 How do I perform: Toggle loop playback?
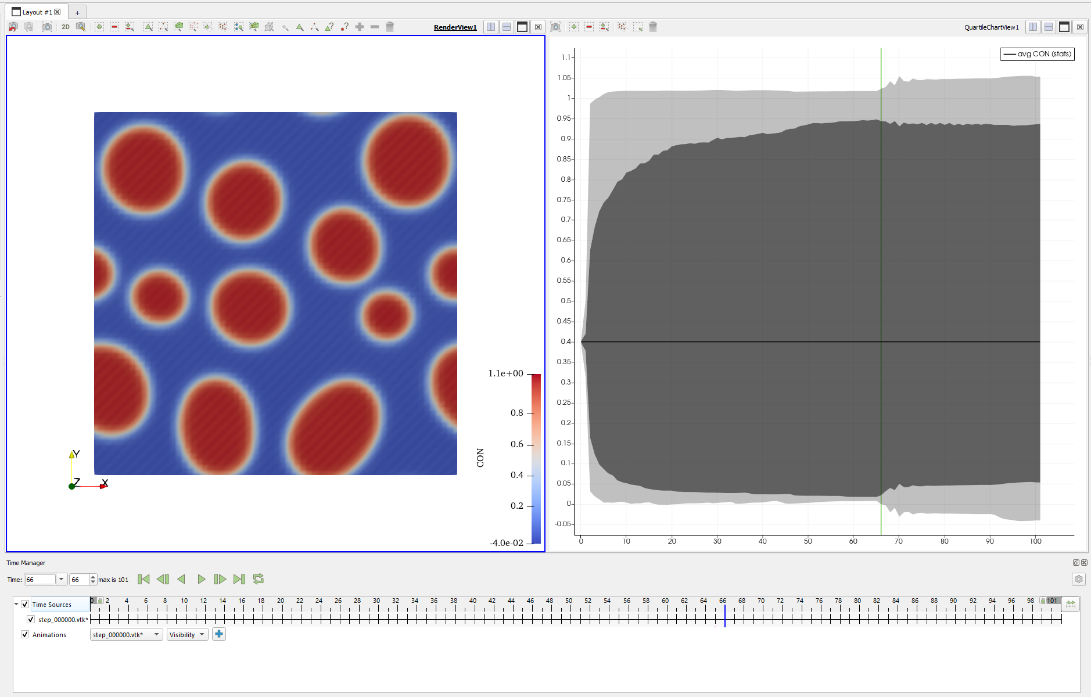(x=259, y=579)
